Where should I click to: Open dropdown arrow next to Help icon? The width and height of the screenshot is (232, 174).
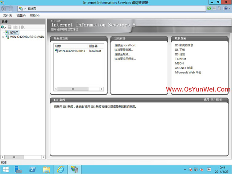coord(229,8)
